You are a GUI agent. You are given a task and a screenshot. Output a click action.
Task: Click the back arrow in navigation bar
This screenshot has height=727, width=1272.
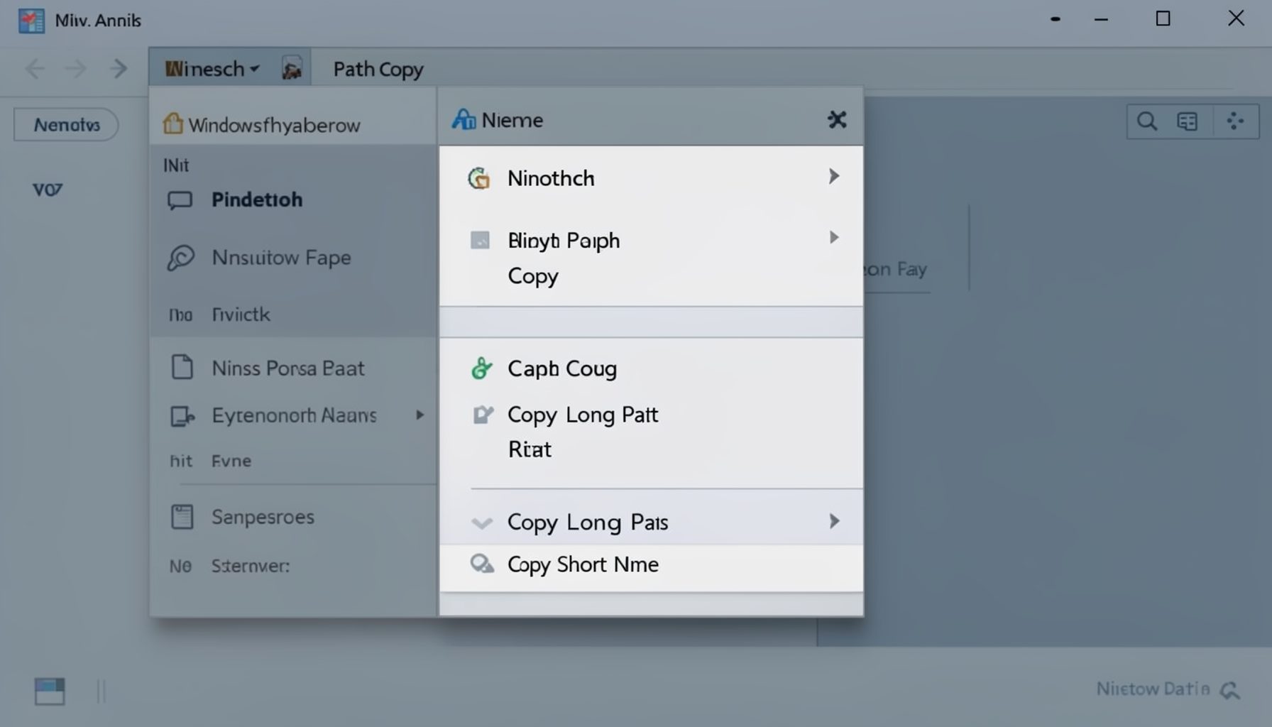(x=35, y=69)
